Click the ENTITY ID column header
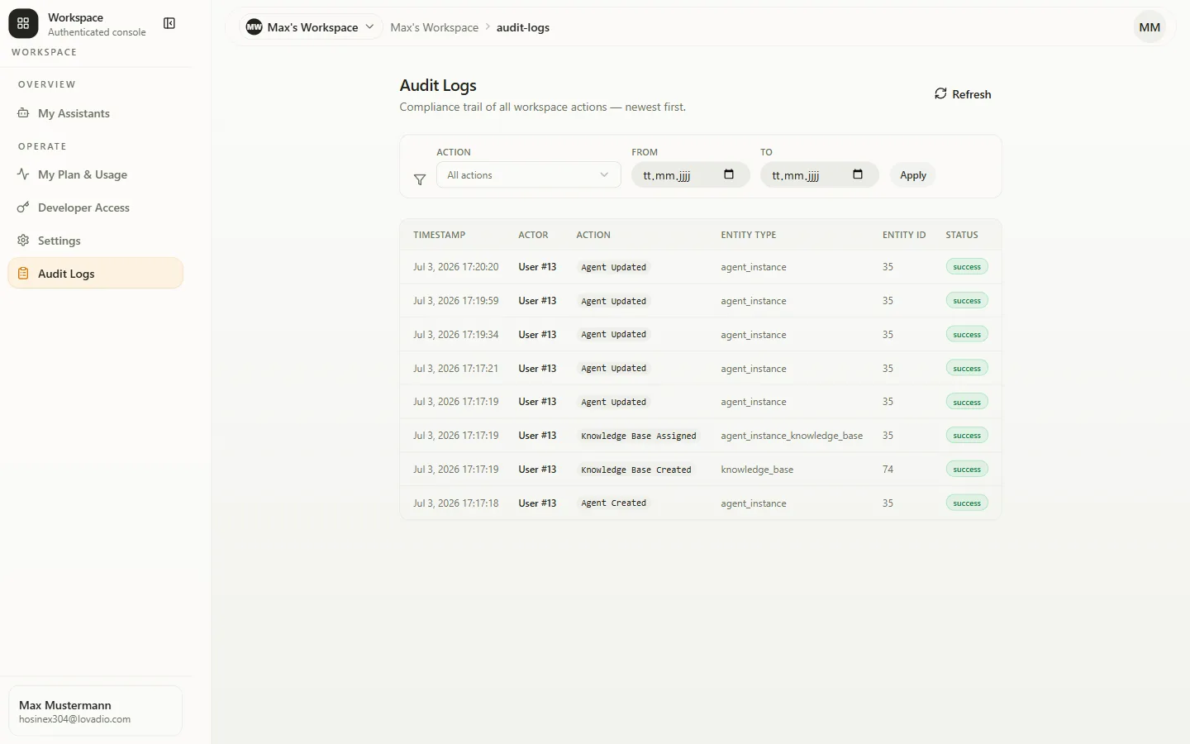This screenshot has width=1190, height=744. tap(904, 235)
